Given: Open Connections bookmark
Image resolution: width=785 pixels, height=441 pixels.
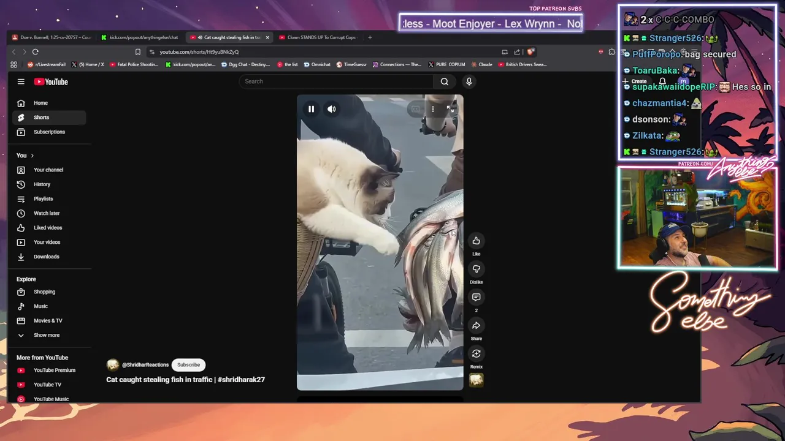Looking at the screenshot, I should [397, 64].
